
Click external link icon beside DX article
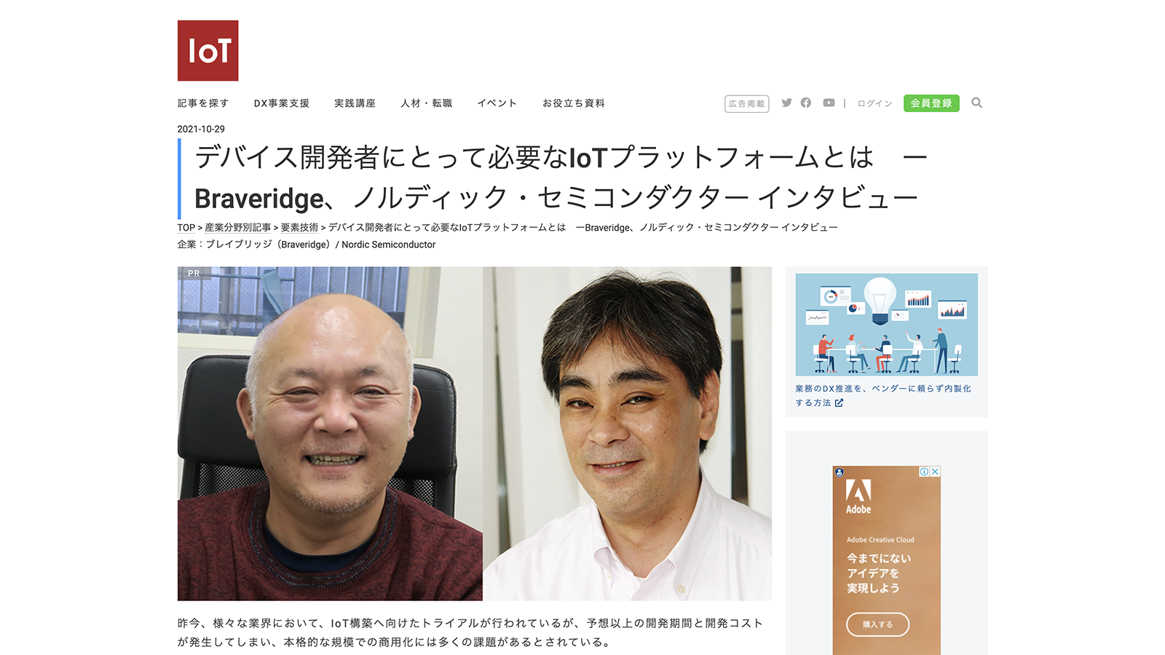pyautogui.click(x=839, y=402)
